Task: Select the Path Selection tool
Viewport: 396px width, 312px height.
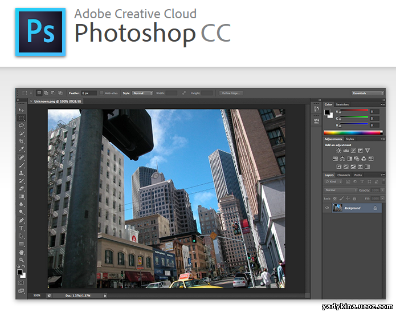Action: 21,236
